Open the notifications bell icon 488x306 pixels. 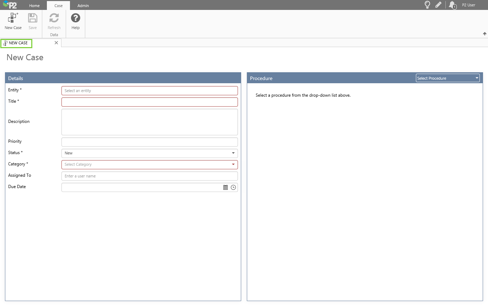point(452,5)
